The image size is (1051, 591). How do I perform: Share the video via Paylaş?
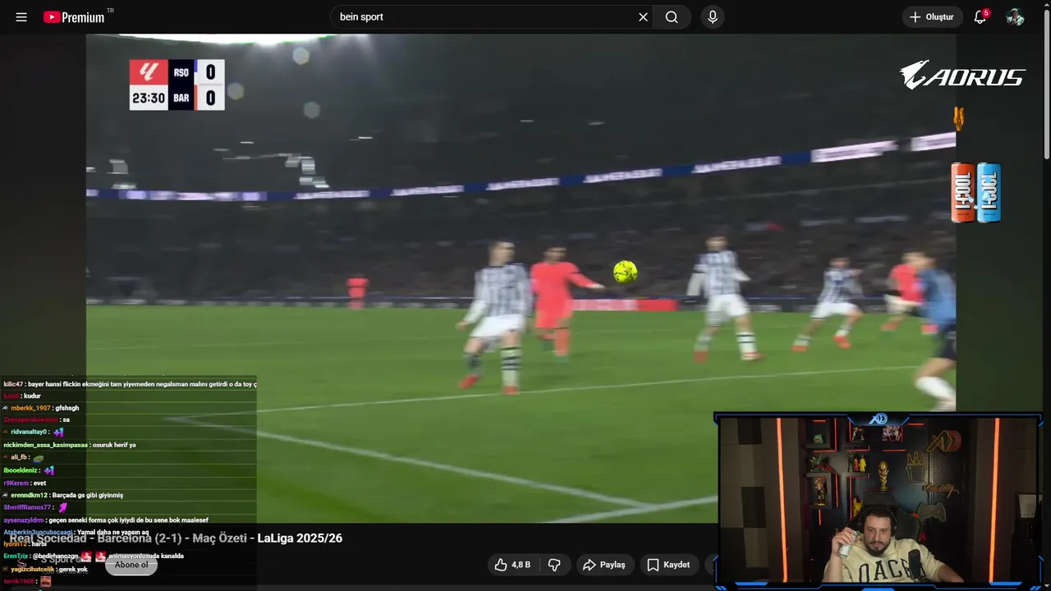tap(604, 565)
